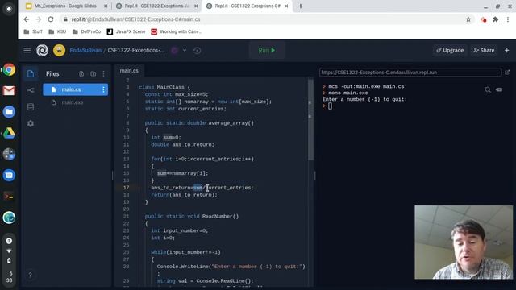Screen dimensions: 516x290
Task: Open the Terminal app on shelf
Action: point(9,197)
